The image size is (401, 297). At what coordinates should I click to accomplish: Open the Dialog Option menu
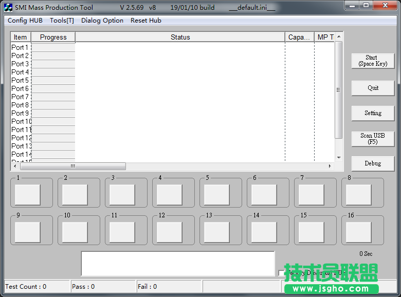tap(102, 21)
